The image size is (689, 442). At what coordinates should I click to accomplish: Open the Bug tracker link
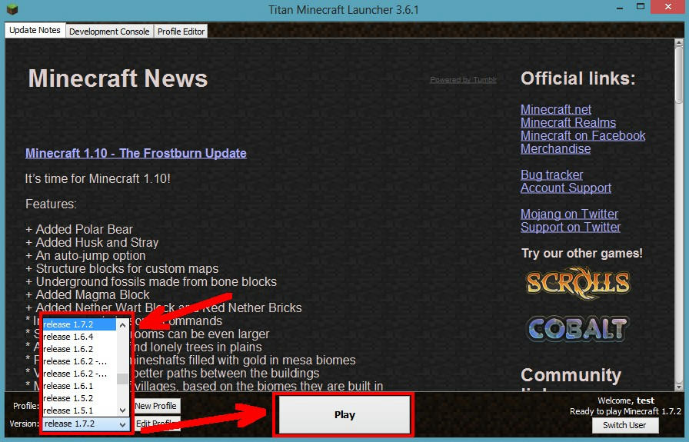coord(551,174)
